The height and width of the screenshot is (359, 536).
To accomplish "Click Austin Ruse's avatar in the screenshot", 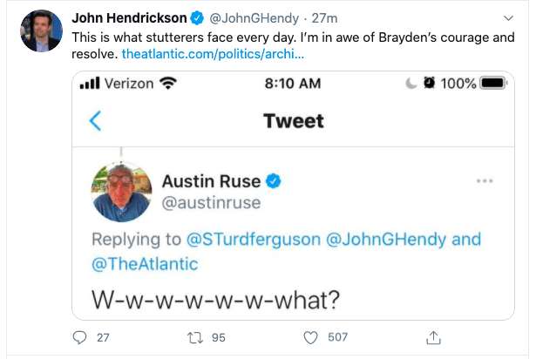I will tap(121, 193).
